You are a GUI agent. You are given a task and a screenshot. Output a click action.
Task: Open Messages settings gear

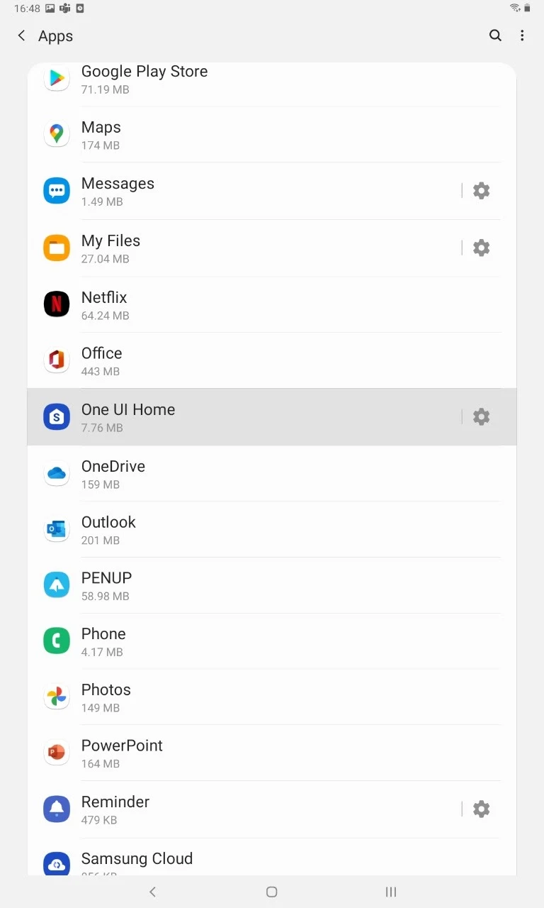coord(481,190)
